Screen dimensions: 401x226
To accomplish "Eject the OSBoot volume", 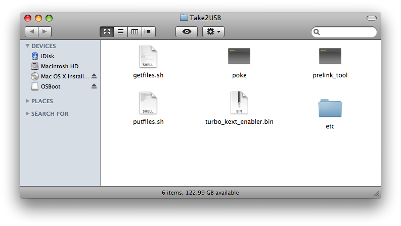I will [94, 86].
